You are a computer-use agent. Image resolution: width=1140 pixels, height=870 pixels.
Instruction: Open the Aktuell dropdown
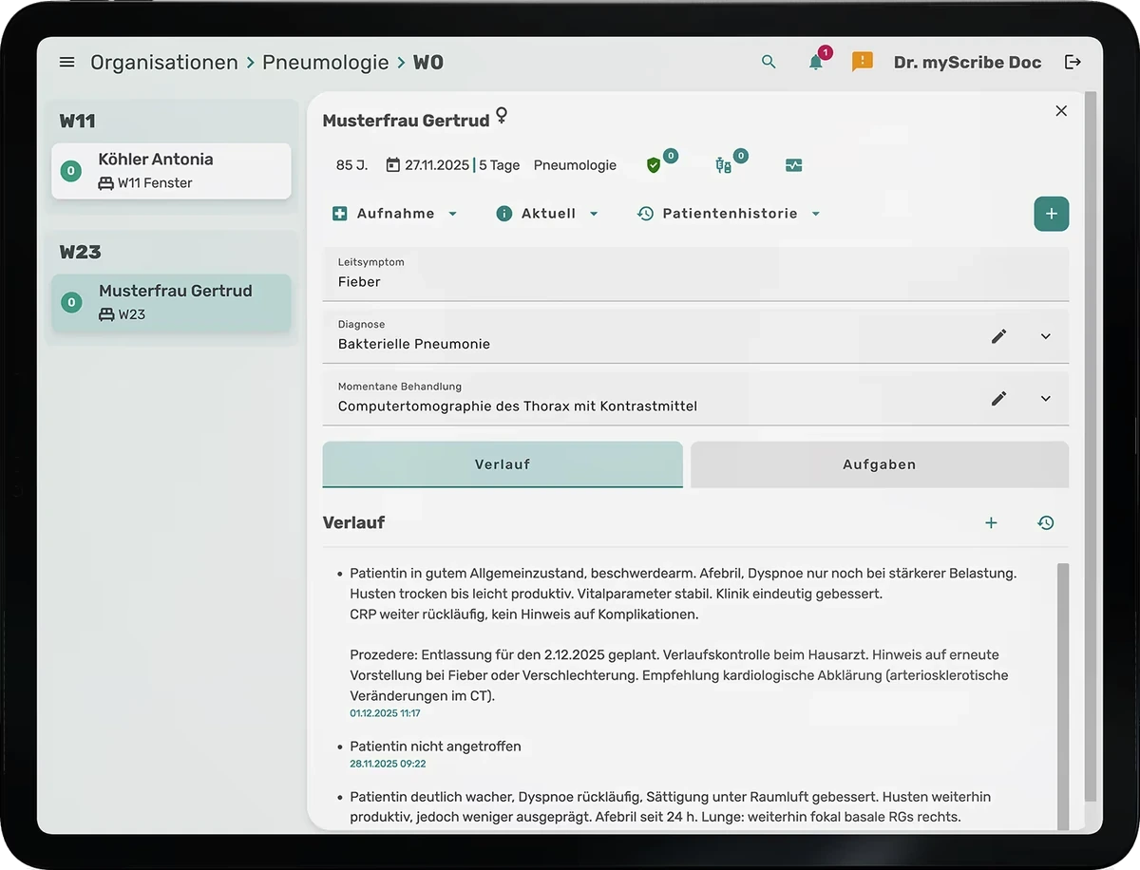coord(548,214)
